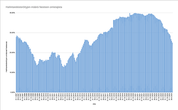This screenshot has height=110, width=178.
Task: Select the '31.1.2024' x-axis date label
Action: [x=161, y=97]
